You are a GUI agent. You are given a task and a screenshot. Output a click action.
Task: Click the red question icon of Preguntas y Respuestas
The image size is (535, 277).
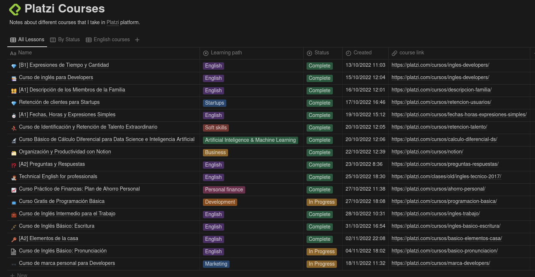(x=14, y=165)
